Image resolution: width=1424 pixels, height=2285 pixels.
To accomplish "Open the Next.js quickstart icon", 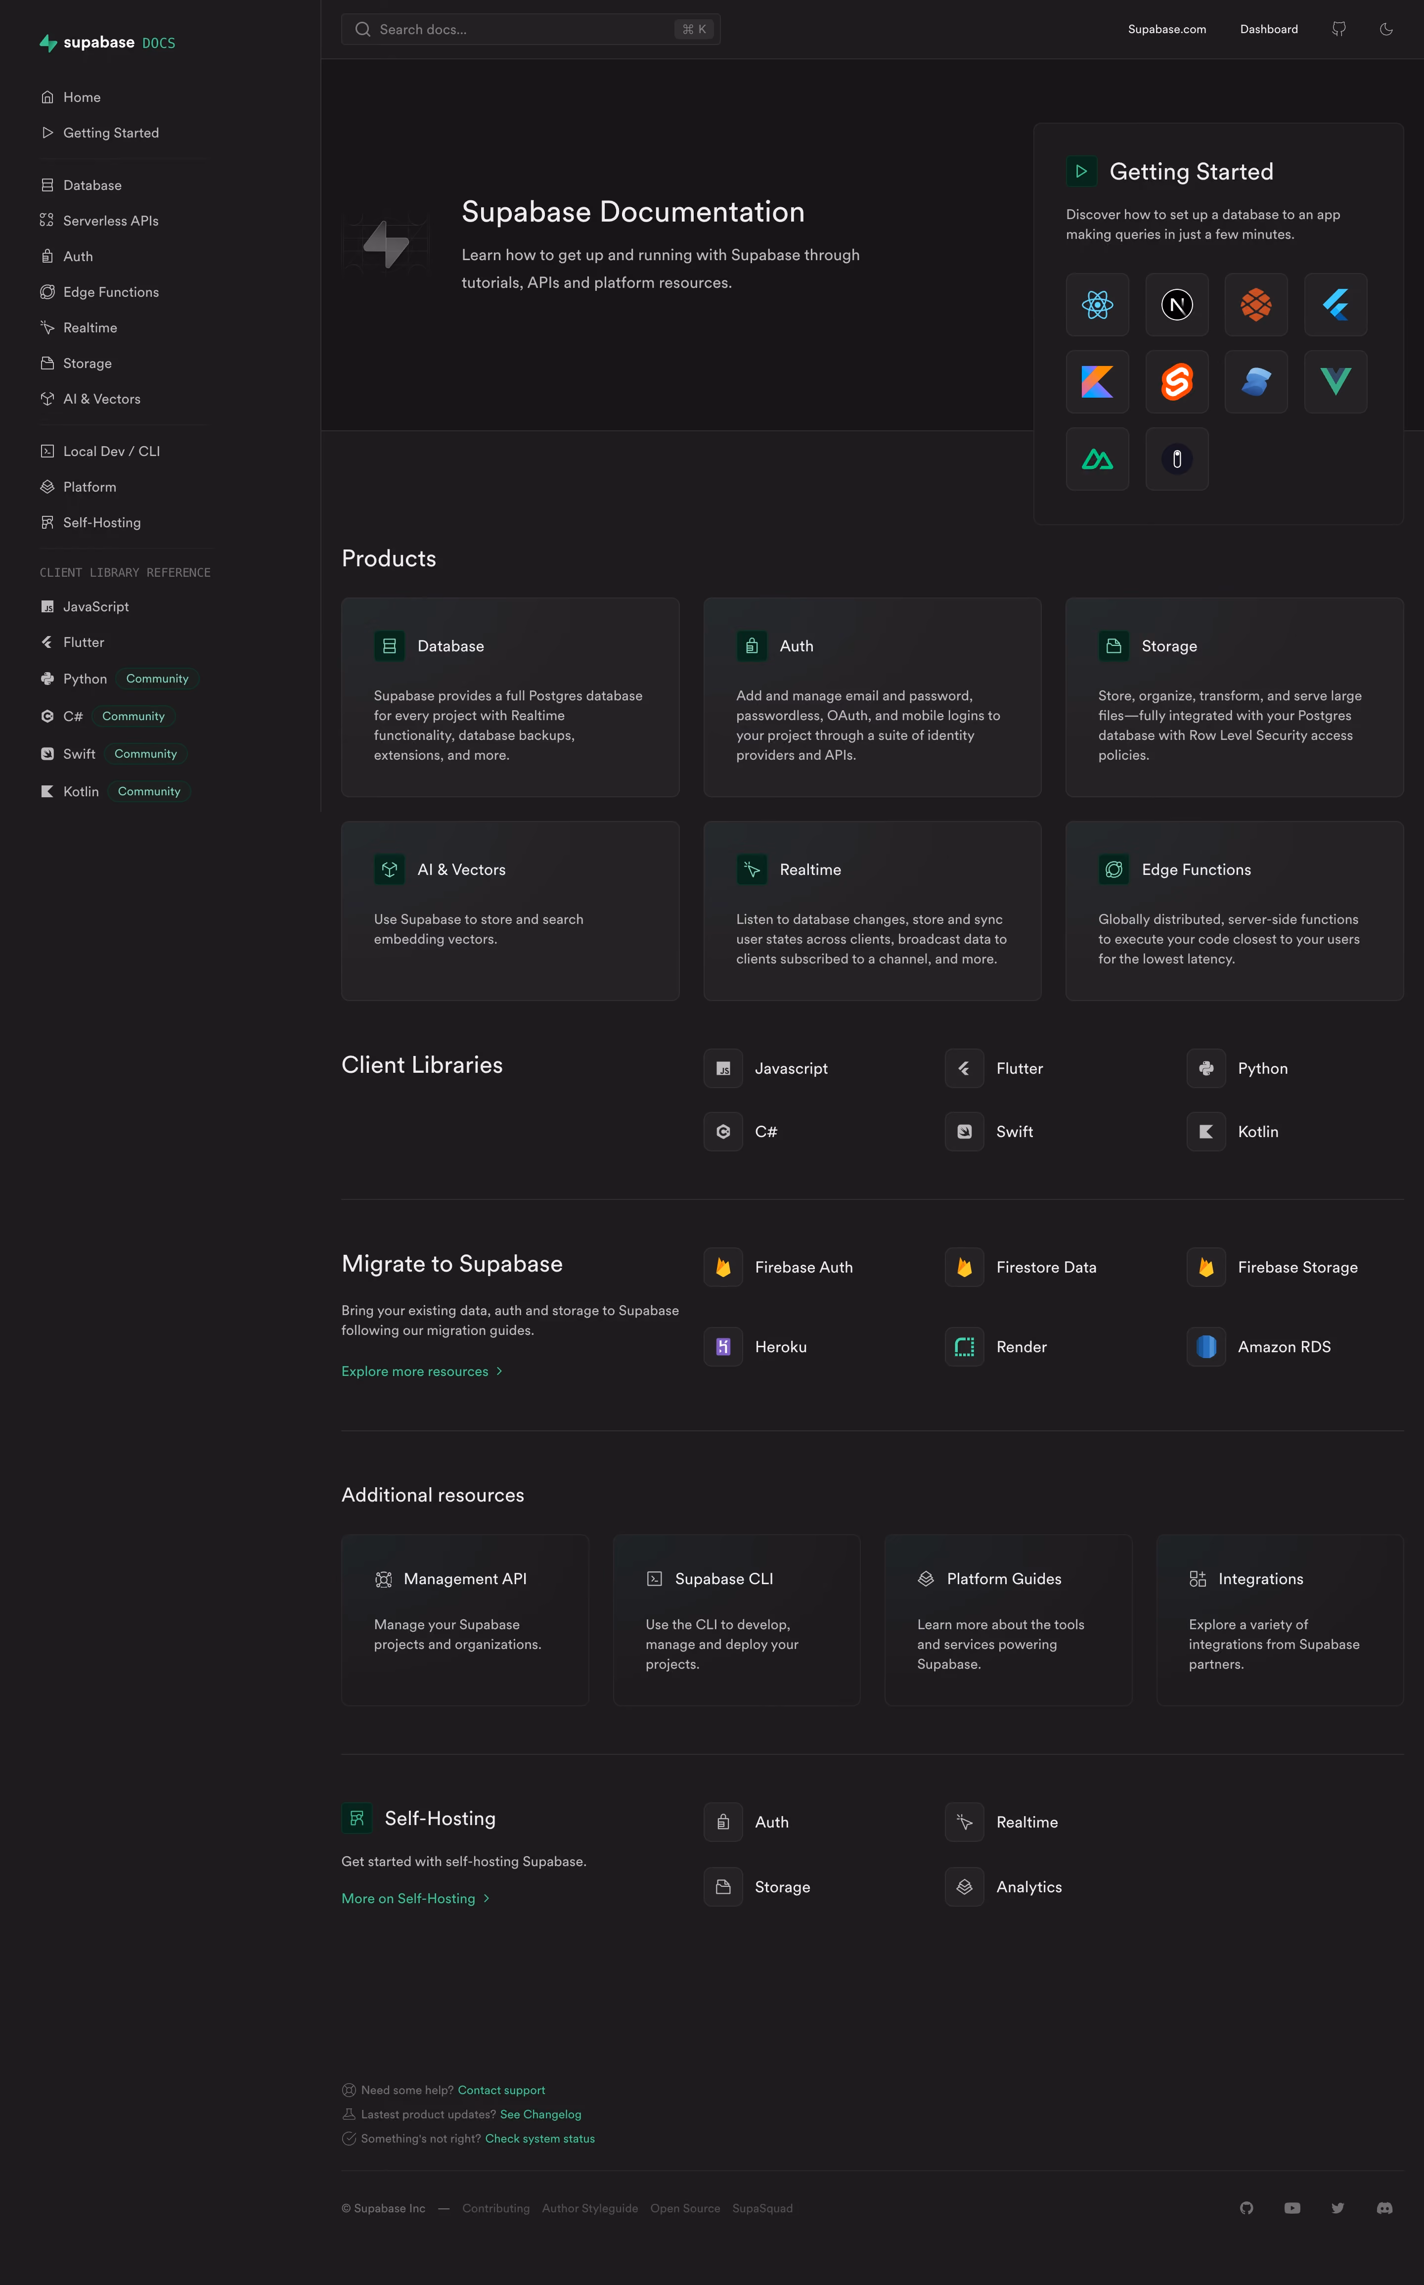I will (x=1176, y=304).
